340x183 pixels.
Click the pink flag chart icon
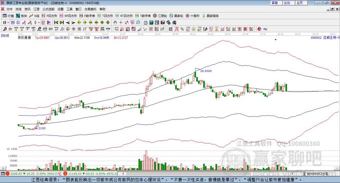coord(49,22)
